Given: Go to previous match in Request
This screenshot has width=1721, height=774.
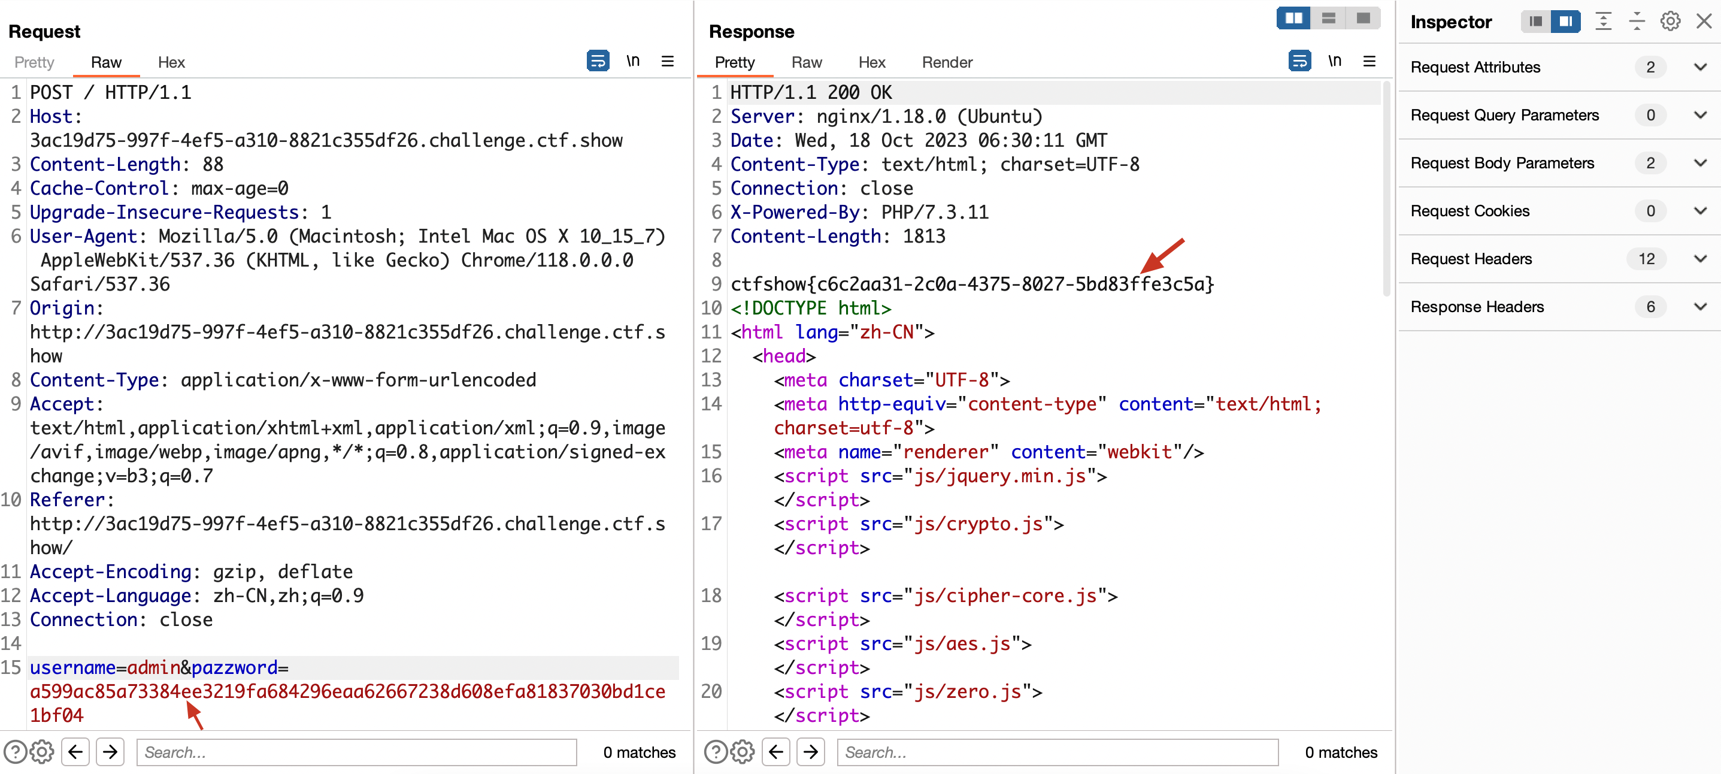Looking at the screenshot, I should click(x=75, y=752).
